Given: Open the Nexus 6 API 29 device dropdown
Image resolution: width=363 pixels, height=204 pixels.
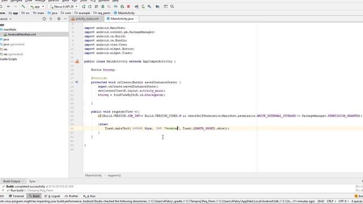Looking at the screenshot, I should [x=64, y=6].
